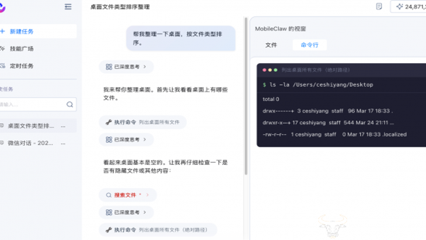Expand 已深度思考 directly below 执行命令 列出桌面所有文件
Viewport: 426px width, 240px height.
[126, 140]
